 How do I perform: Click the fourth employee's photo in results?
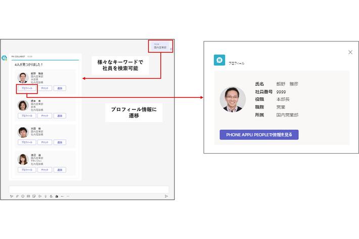(x=23, y=159)
